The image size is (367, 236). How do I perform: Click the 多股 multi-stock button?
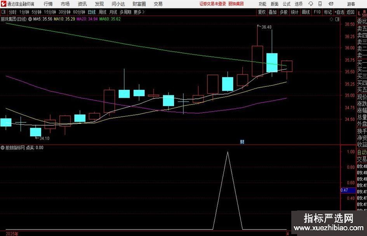click(284, 12)
